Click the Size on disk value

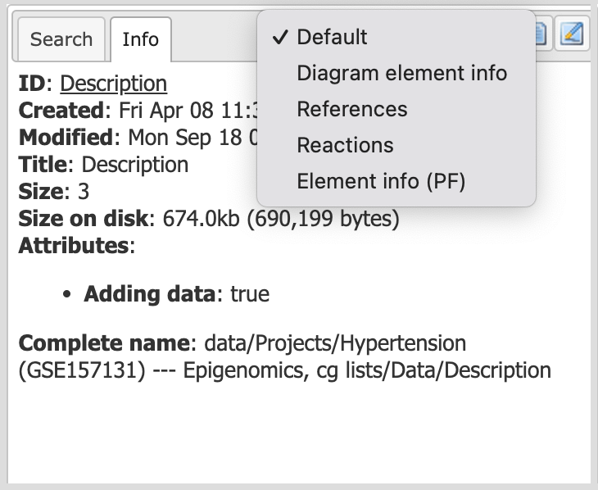281,219
